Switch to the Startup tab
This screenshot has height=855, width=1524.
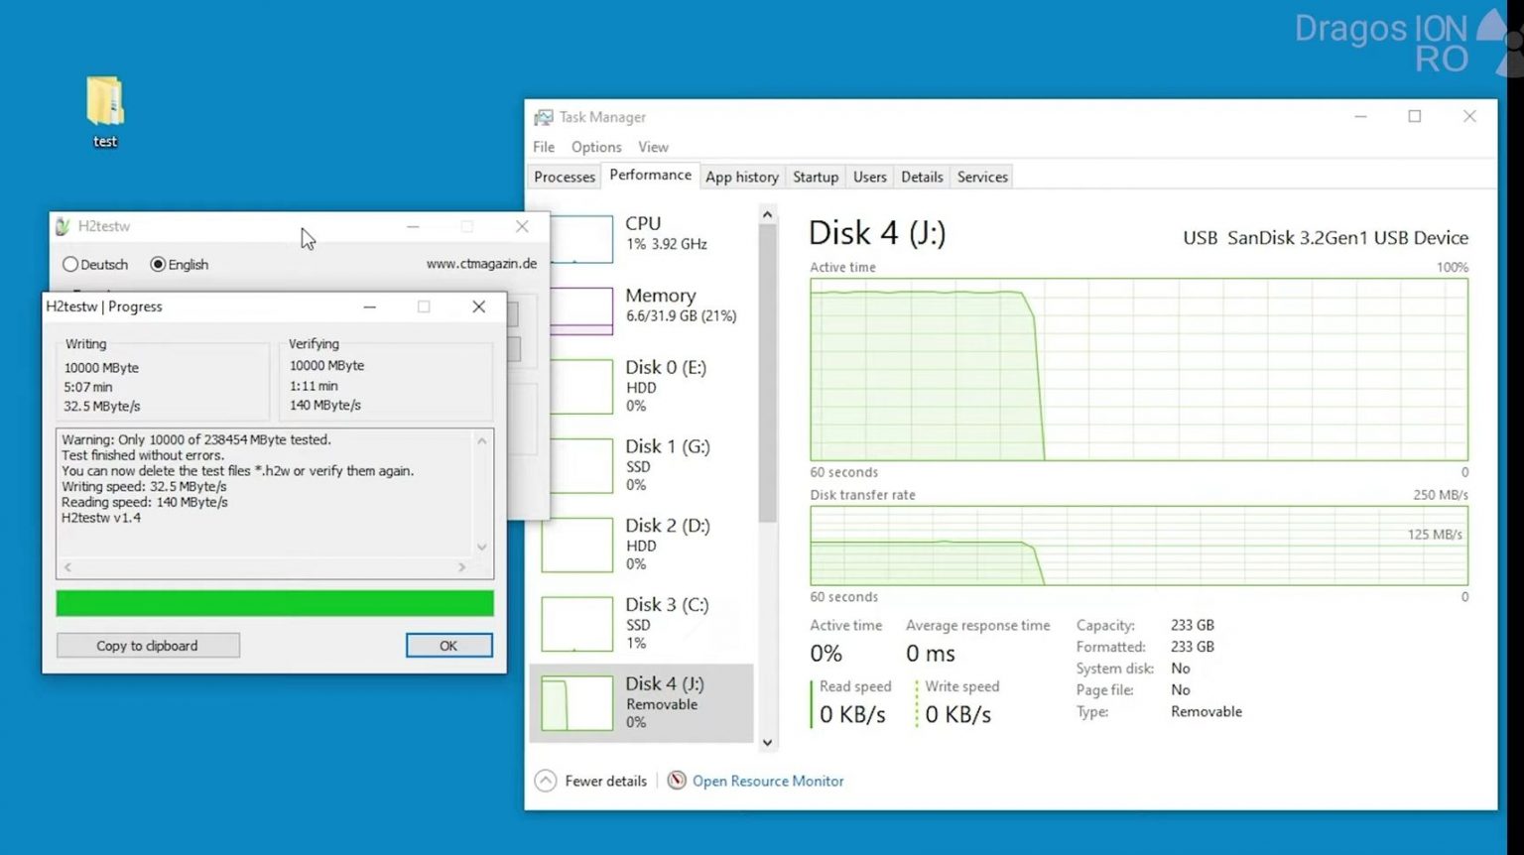(815, 177)
